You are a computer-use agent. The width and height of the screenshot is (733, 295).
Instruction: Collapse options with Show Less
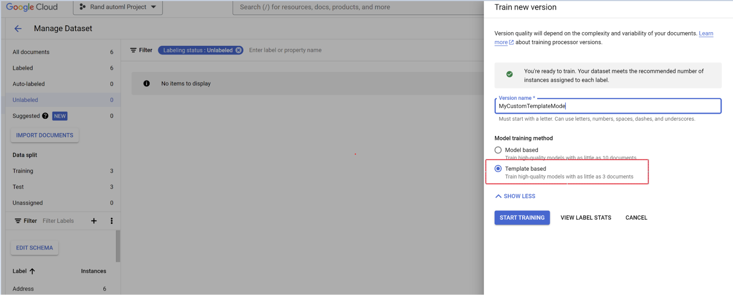[x=515, y=196]
